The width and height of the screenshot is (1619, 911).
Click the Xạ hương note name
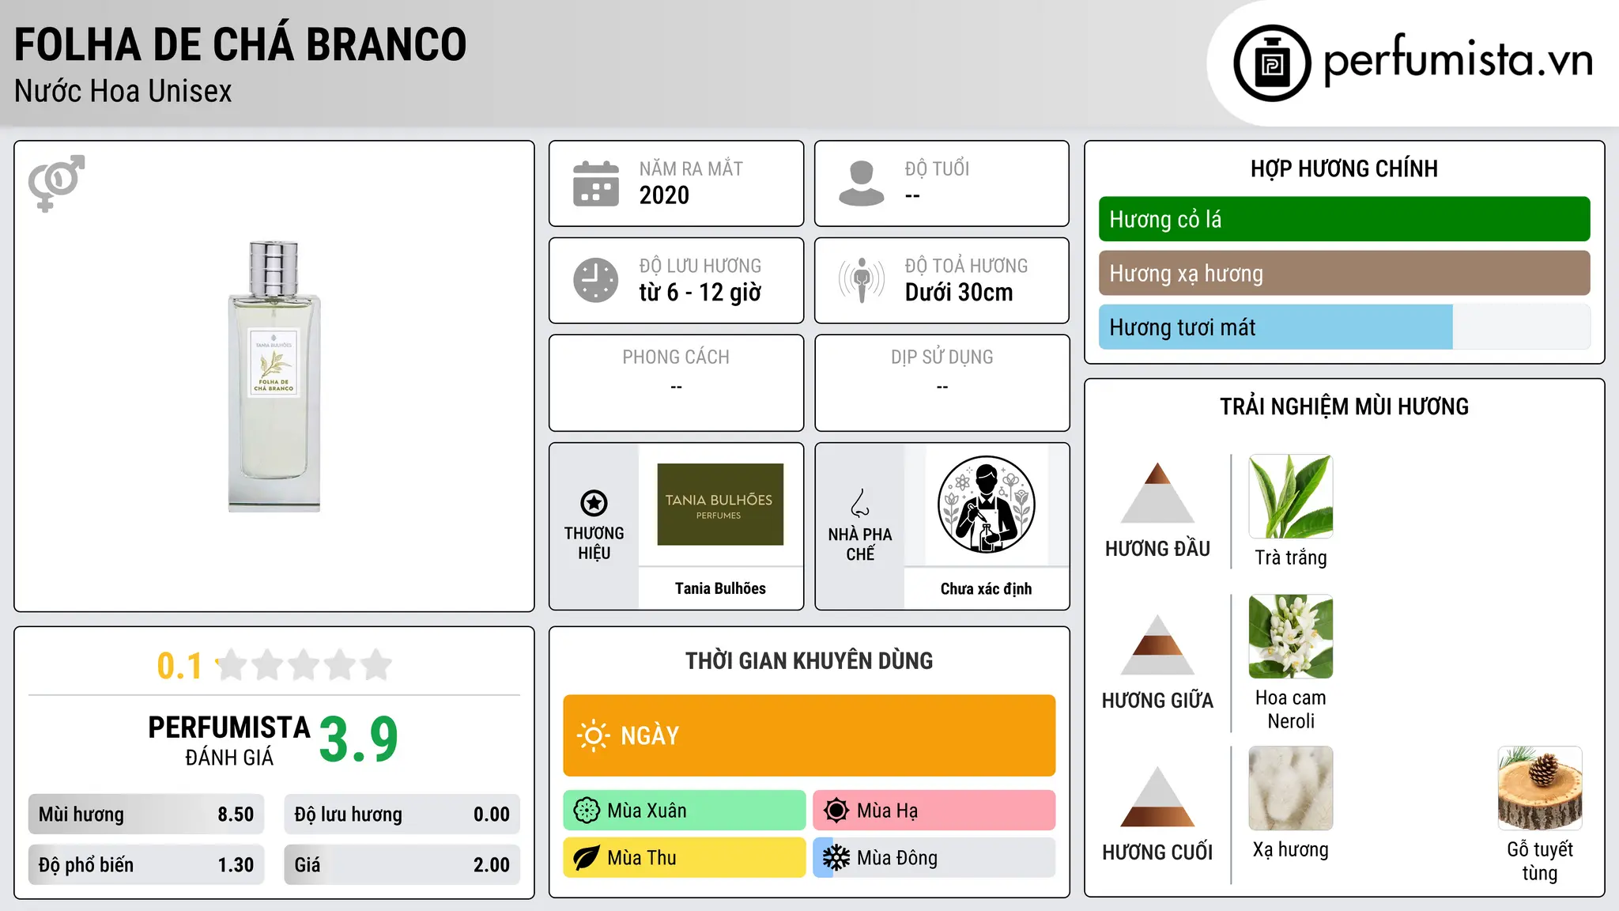click(1291, 850)
